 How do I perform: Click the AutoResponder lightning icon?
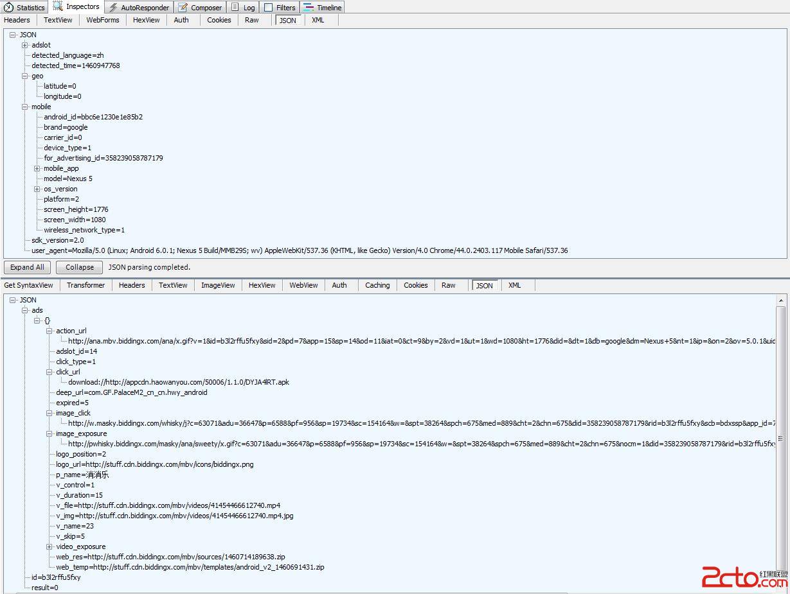[113, 8]
